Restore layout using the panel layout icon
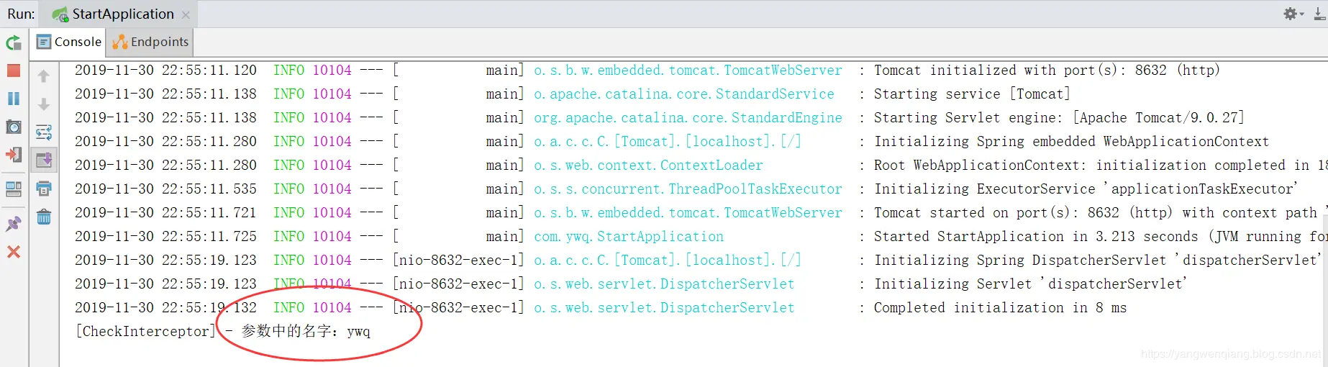 [x=13, y=189]
